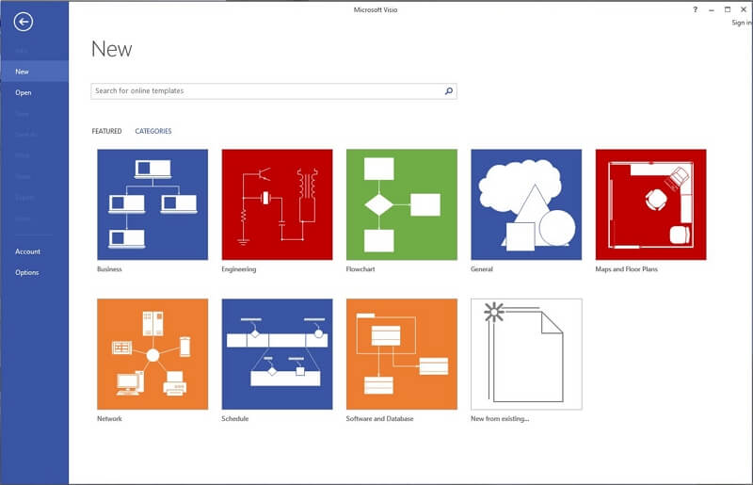Image resolution: width=753 pixels, height=485 pixels.
Task: Switch to the CATEGORIES tab
Action: [153, 131]
